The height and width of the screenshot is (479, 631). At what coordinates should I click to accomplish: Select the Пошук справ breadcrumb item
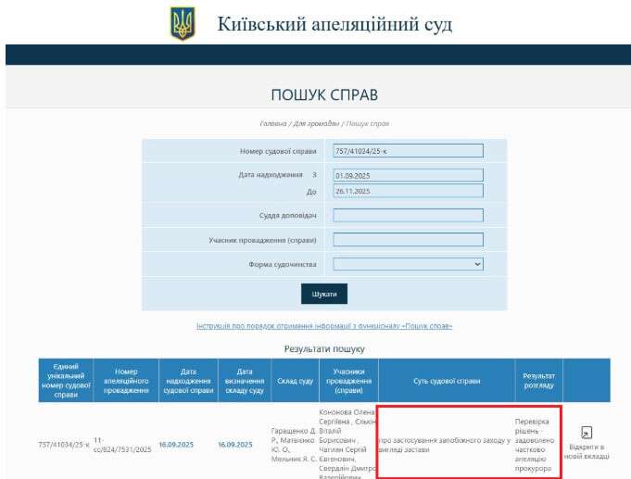click(x=368, y=123)
